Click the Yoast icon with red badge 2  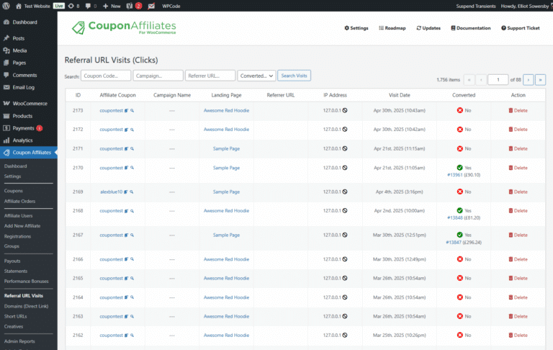[x=134, y=6]
